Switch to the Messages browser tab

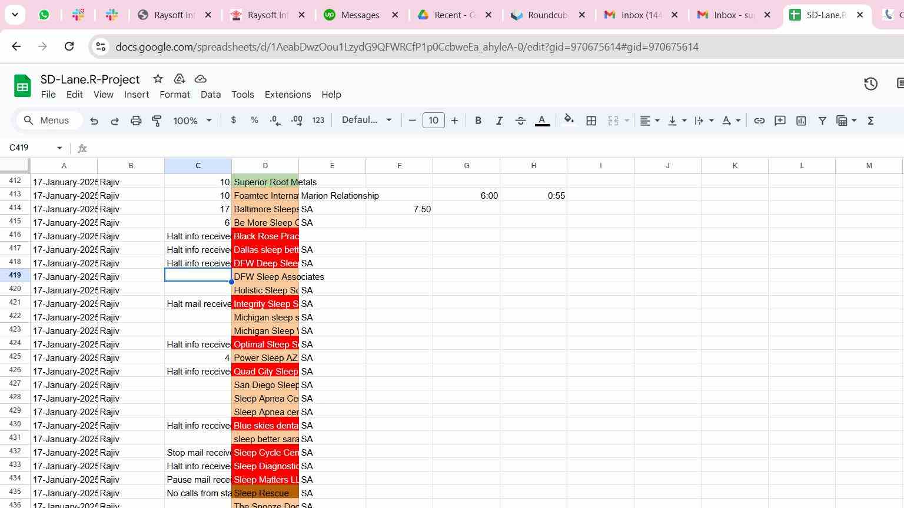click(360, 15)
